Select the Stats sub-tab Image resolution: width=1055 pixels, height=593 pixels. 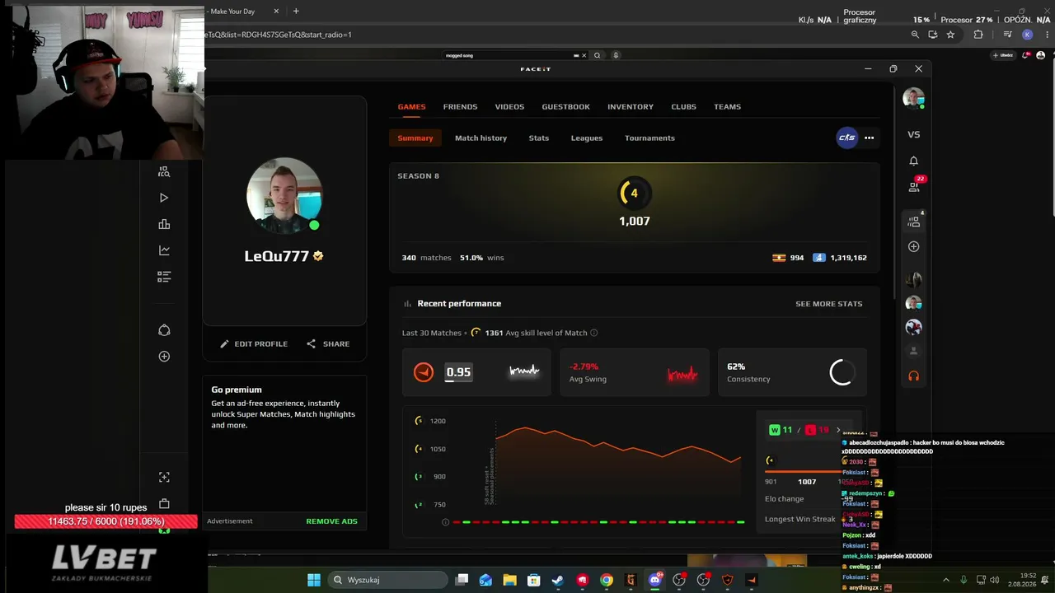[x=539, y=138]
